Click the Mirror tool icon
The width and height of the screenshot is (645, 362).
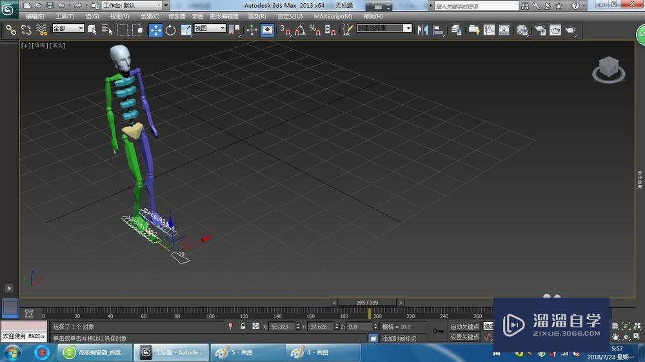(423, 30)
